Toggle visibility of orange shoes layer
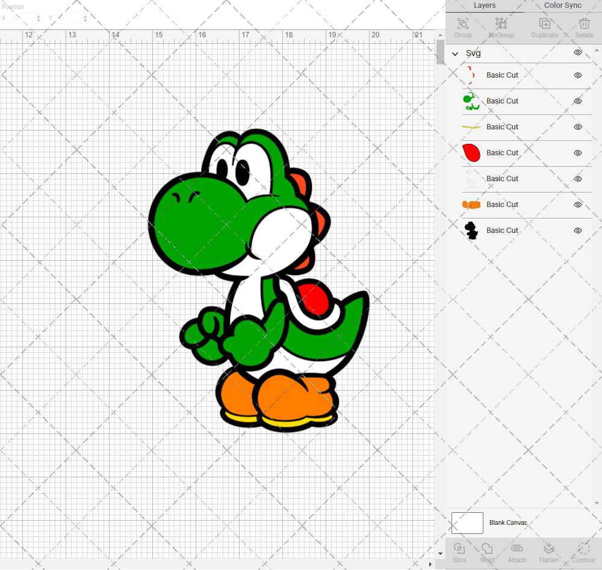Viewport: 602px width, 570px height. [578, 205]
